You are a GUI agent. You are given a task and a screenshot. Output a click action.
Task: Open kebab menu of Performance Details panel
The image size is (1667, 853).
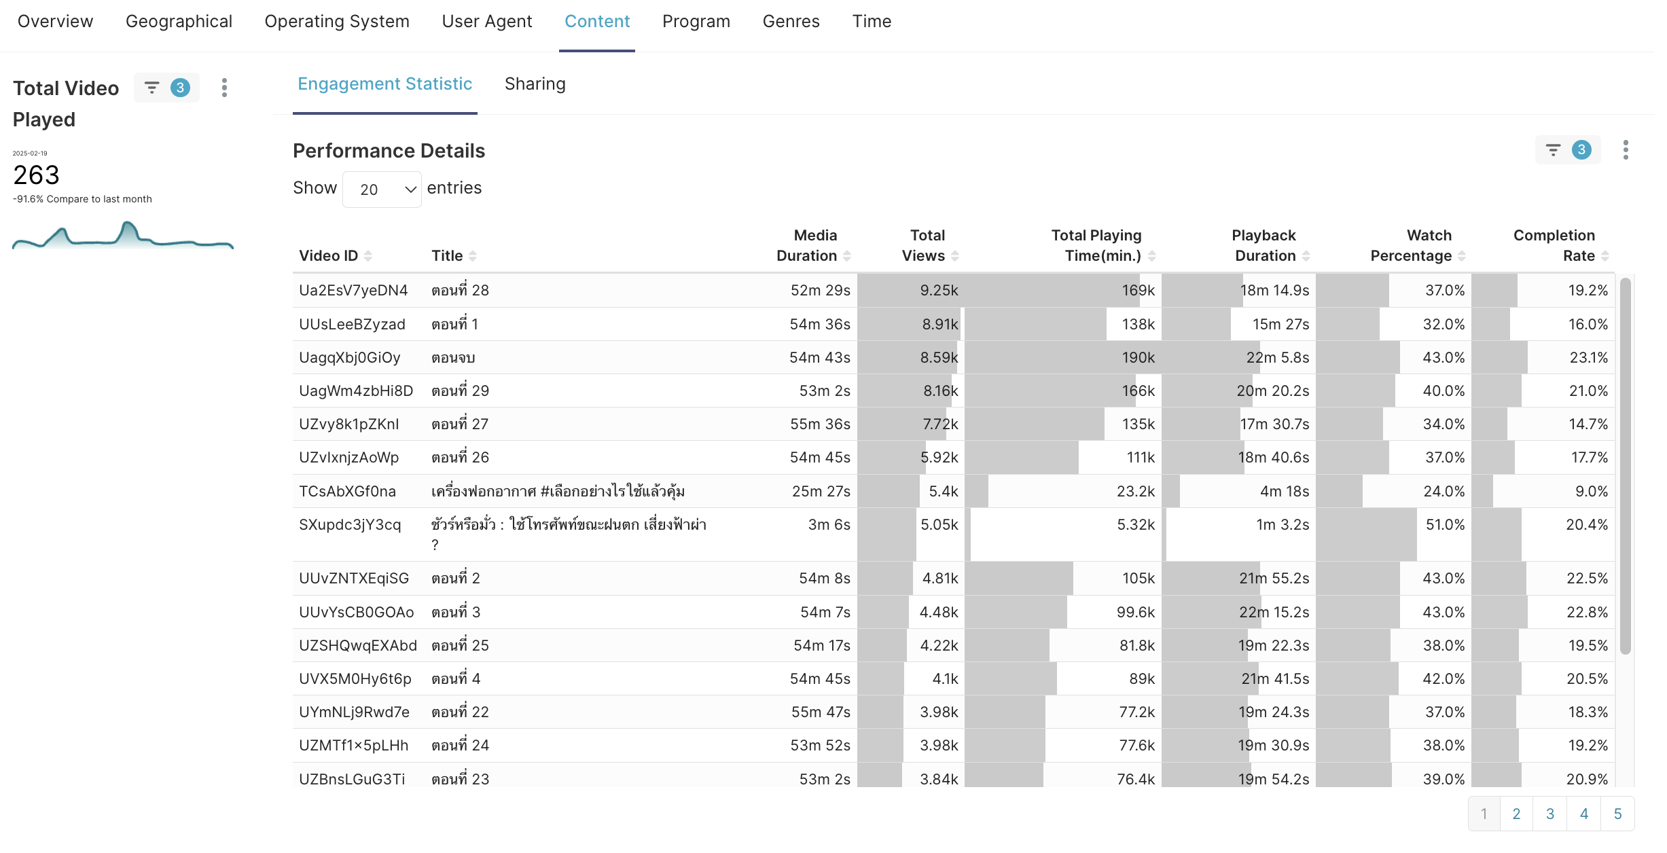1626,150
